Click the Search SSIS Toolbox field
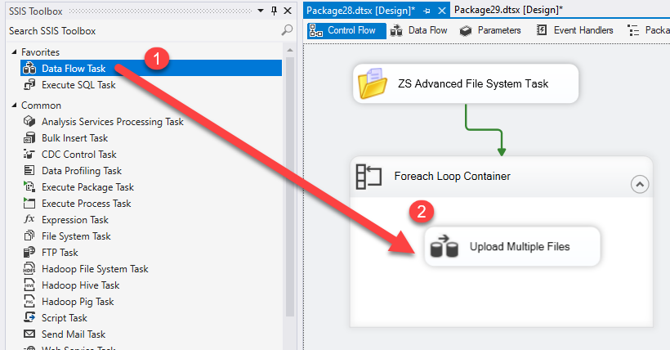 [145, 31]
